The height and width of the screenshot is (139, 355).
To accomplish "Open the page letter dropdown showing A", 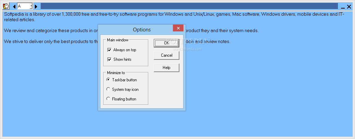I will [x=31, y=6].
